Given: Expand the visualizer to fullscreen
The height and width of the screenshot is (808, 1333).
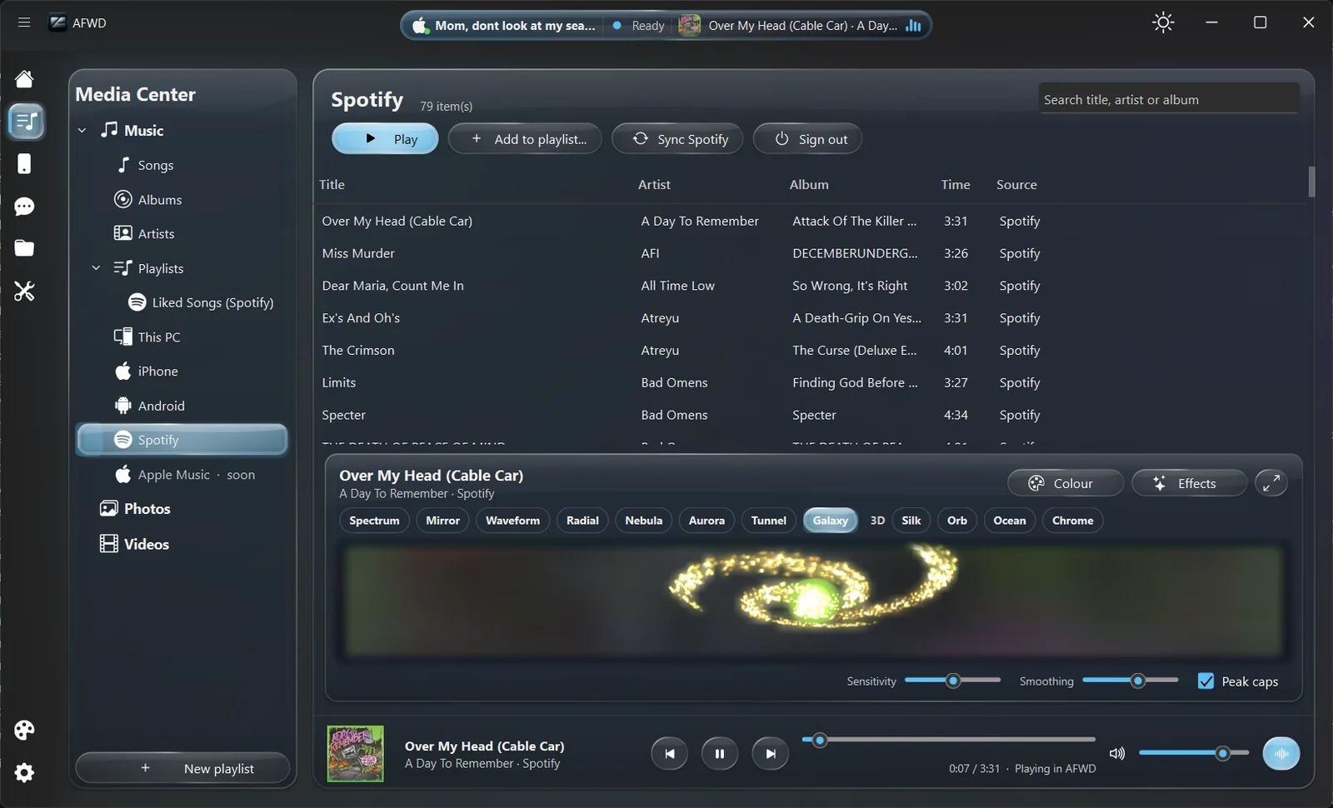Looking at the screenshot, I should [x=1271, y=483].
